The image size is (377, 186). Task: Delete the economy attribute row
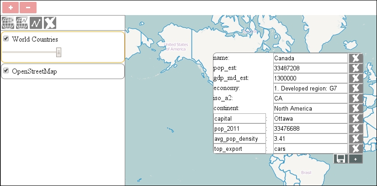click(356, 89)
